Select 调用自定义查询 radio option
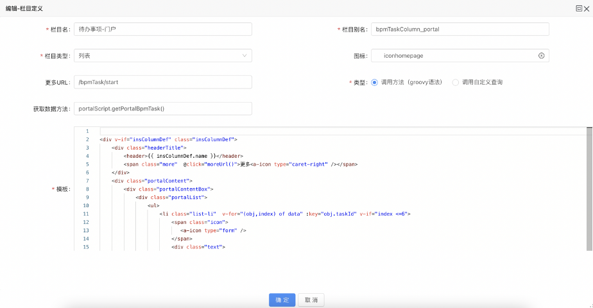 (x=456, y=82)
